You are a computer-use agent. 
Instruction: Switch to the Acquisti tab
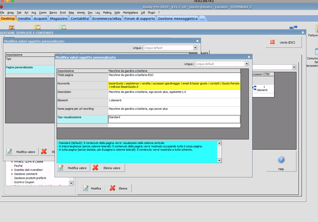tap(40, 18)
